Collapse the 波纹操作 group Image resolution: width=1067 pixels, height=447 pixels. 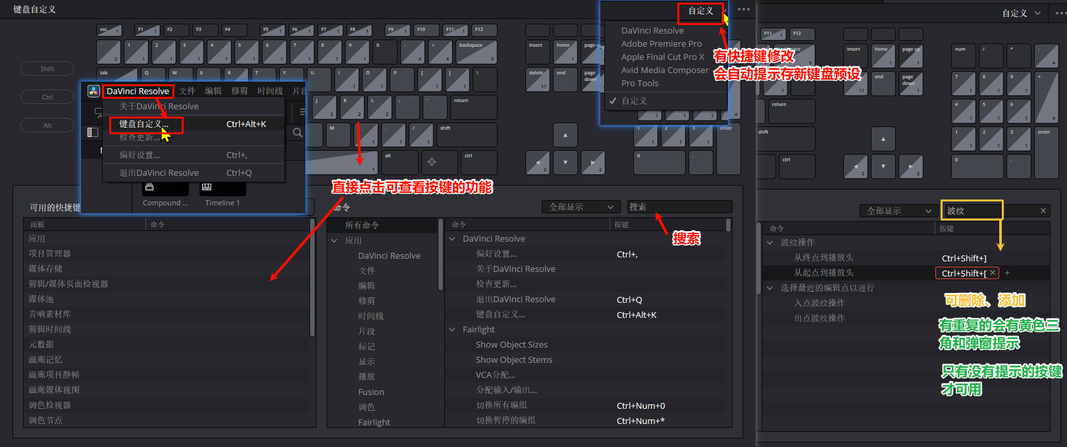[x=770, y=243]
